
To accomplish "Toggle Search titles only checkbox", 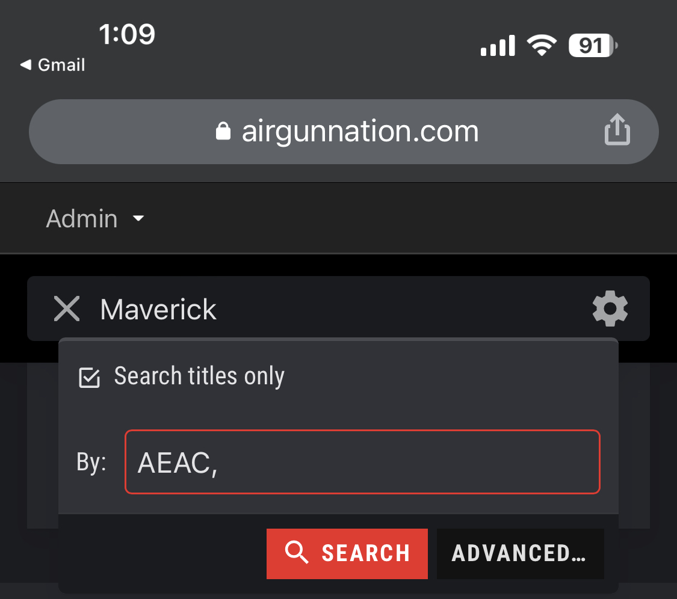I will 90,378.
